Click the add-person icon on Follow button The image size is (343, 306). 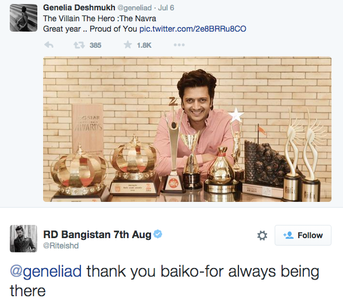pyautogui.click(x=288, y=235)
